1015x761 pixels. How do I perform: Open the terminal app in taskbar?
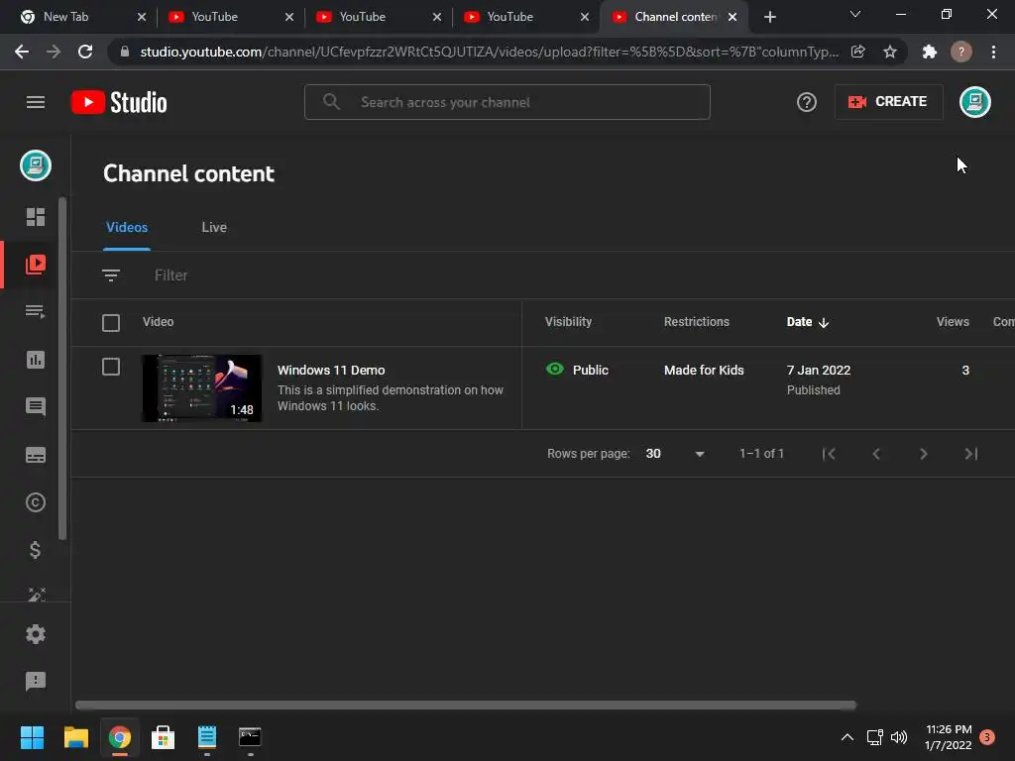coord(250,737)
